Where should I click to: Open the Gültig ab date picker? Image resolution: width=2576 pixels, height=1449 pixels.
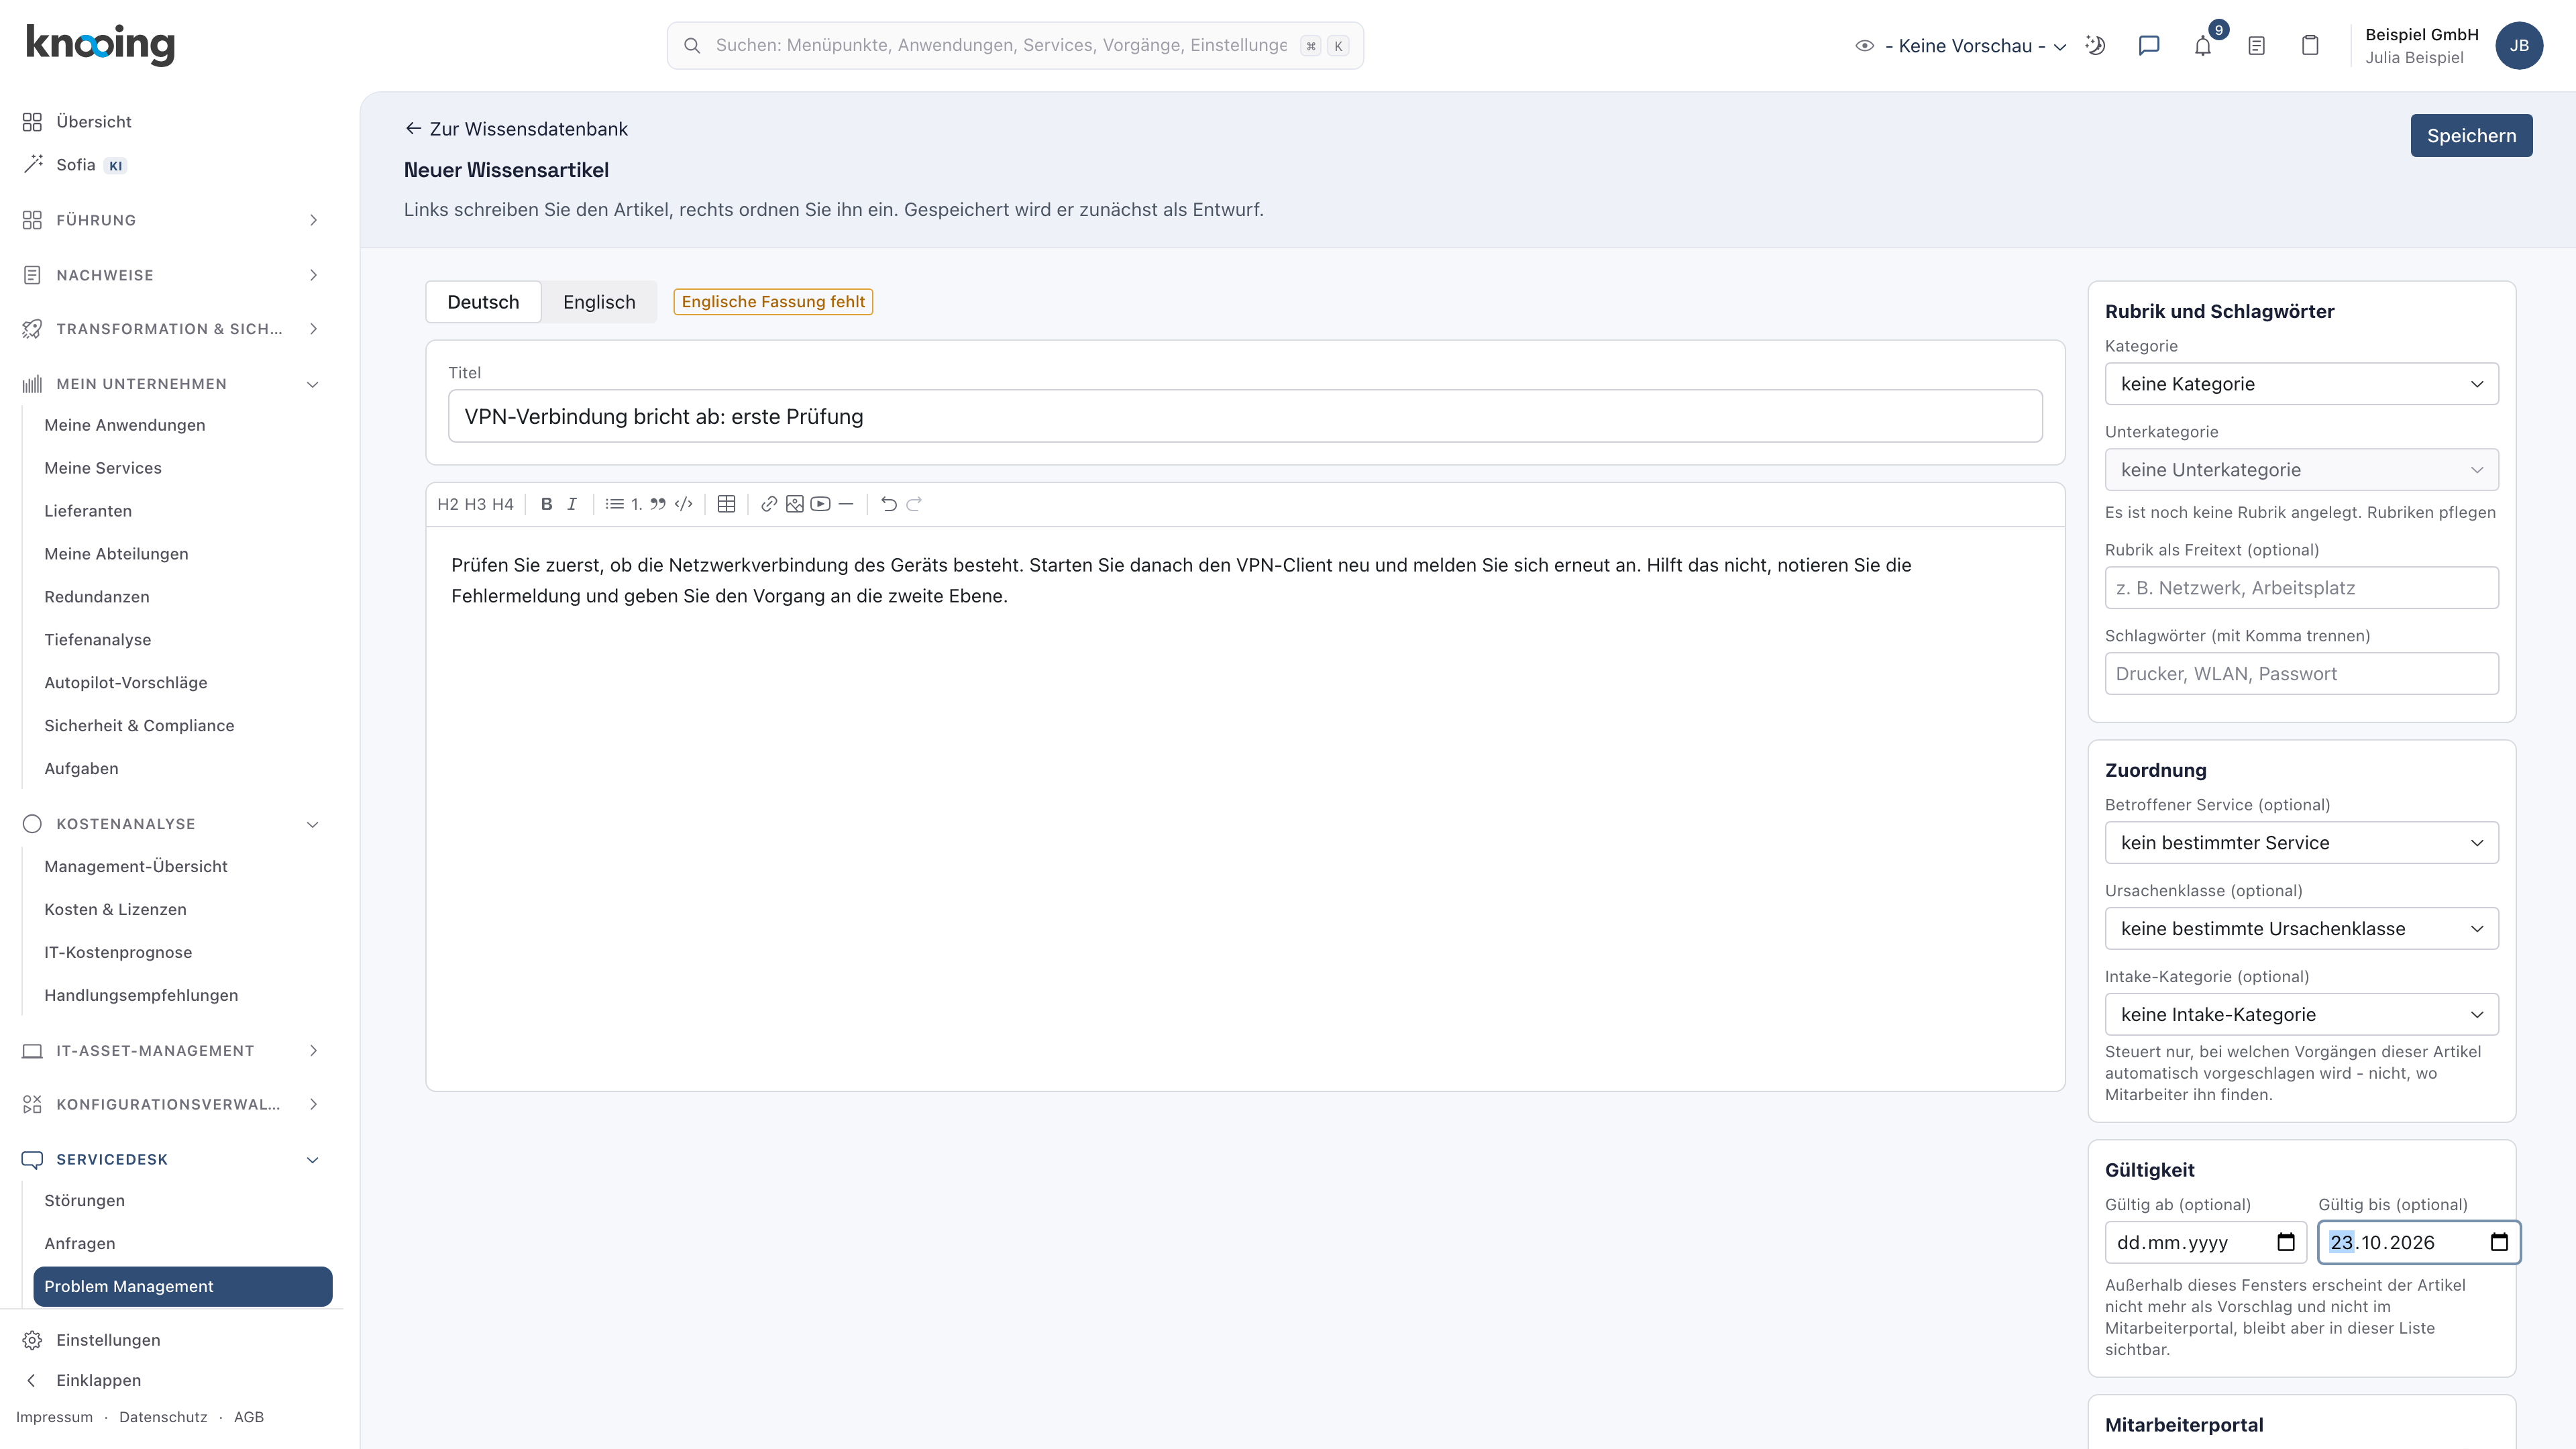click(x=2285, y=1243)
